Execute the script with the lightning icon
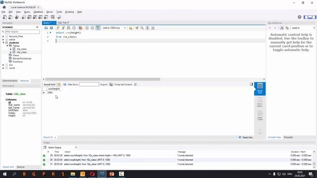Image resolution: width=317 pixels, height=178 pixels. click(x=58, y=28)
